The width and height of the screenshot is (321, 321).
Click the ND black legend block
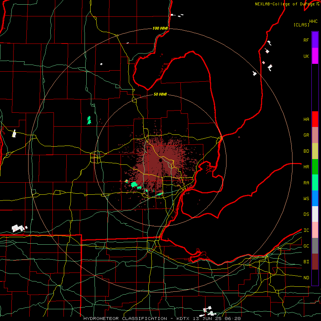click(x=315, y=277)
